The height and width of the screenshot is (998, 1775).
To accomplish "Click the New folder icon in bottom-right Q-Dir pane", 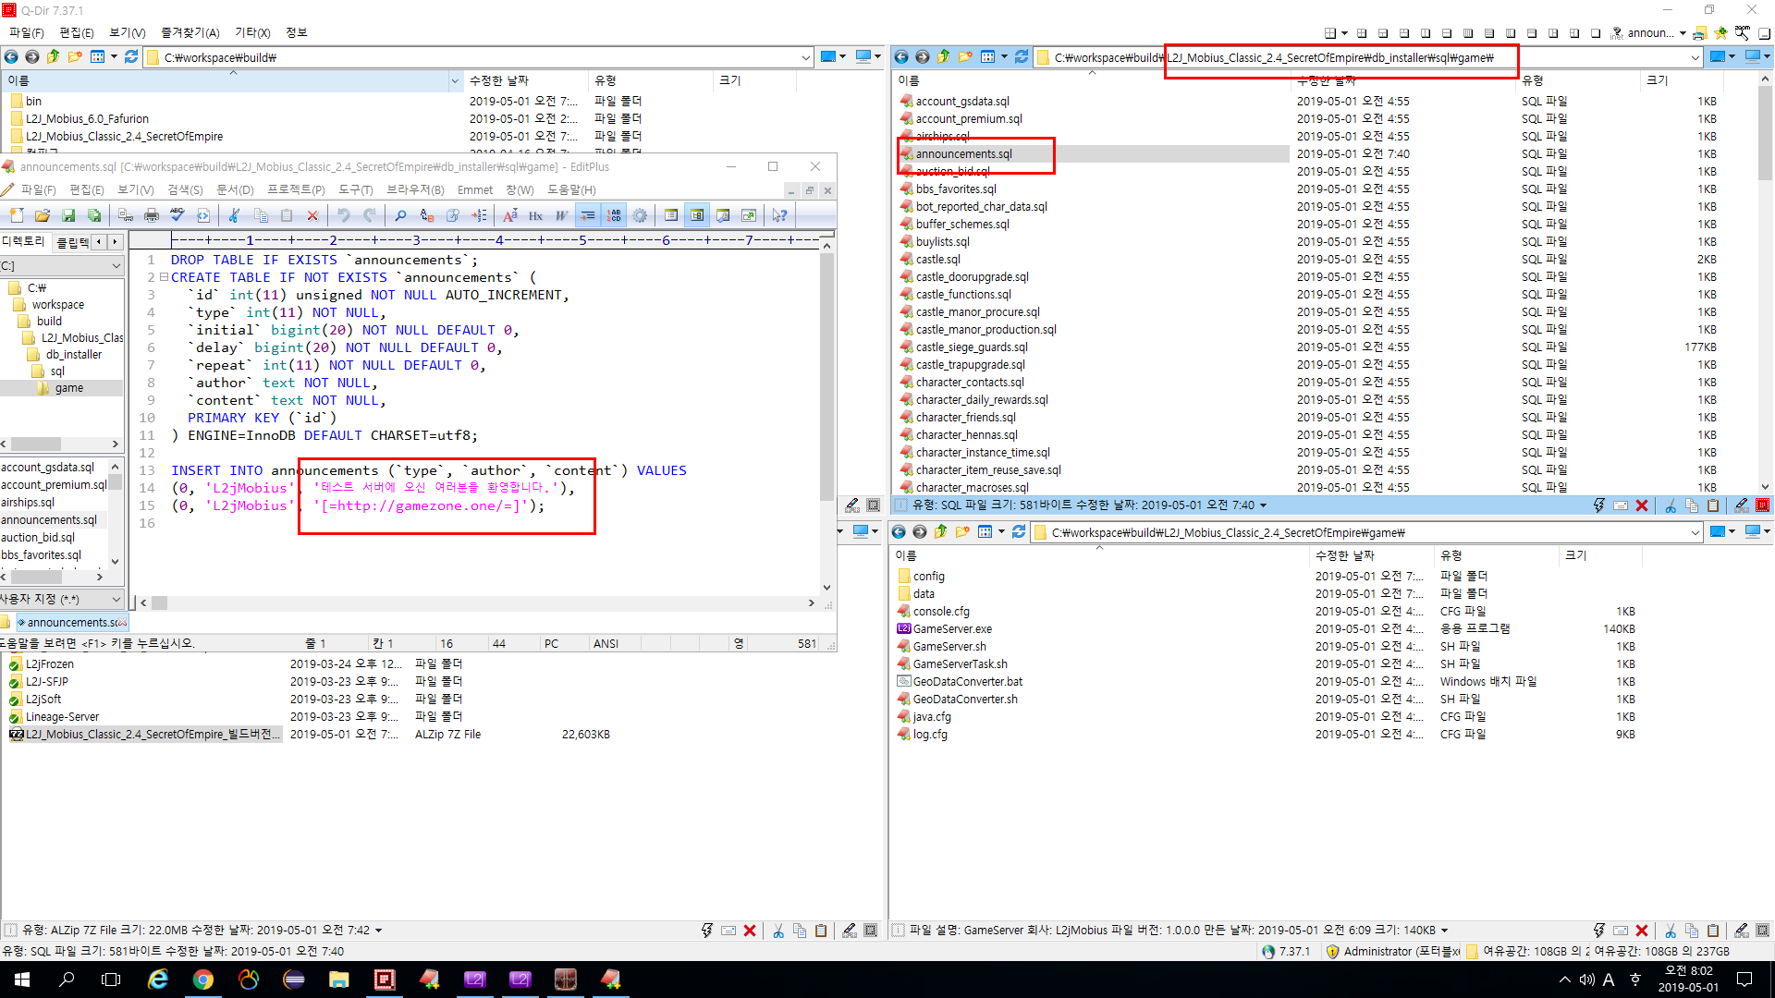I will click(962, 532).
